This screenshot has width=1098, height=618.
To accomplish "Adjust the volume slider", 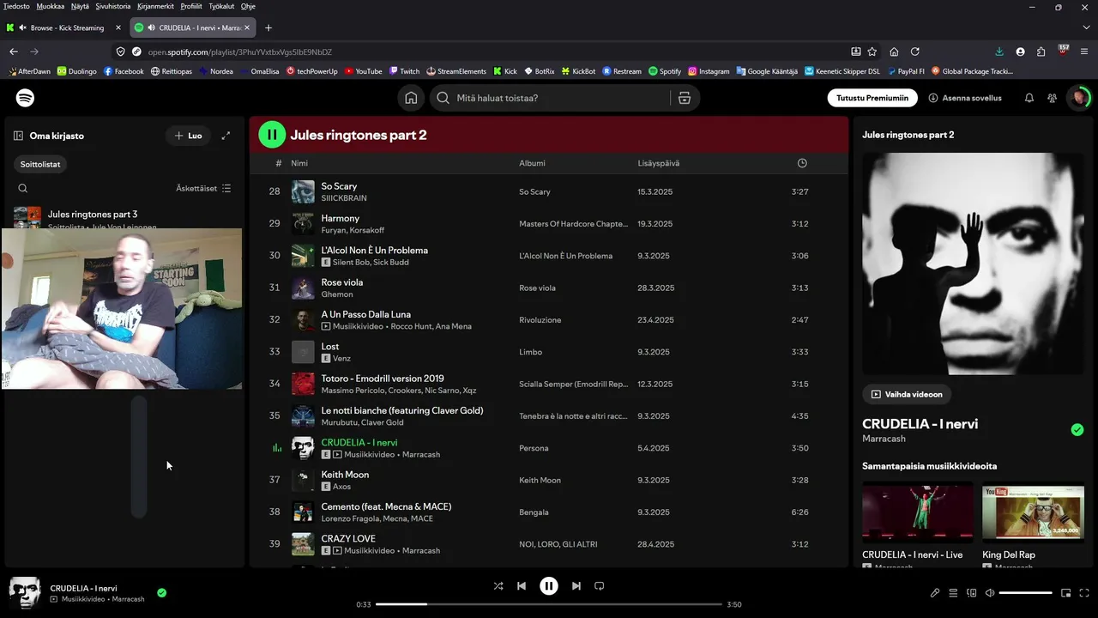I will [1025, 593].
